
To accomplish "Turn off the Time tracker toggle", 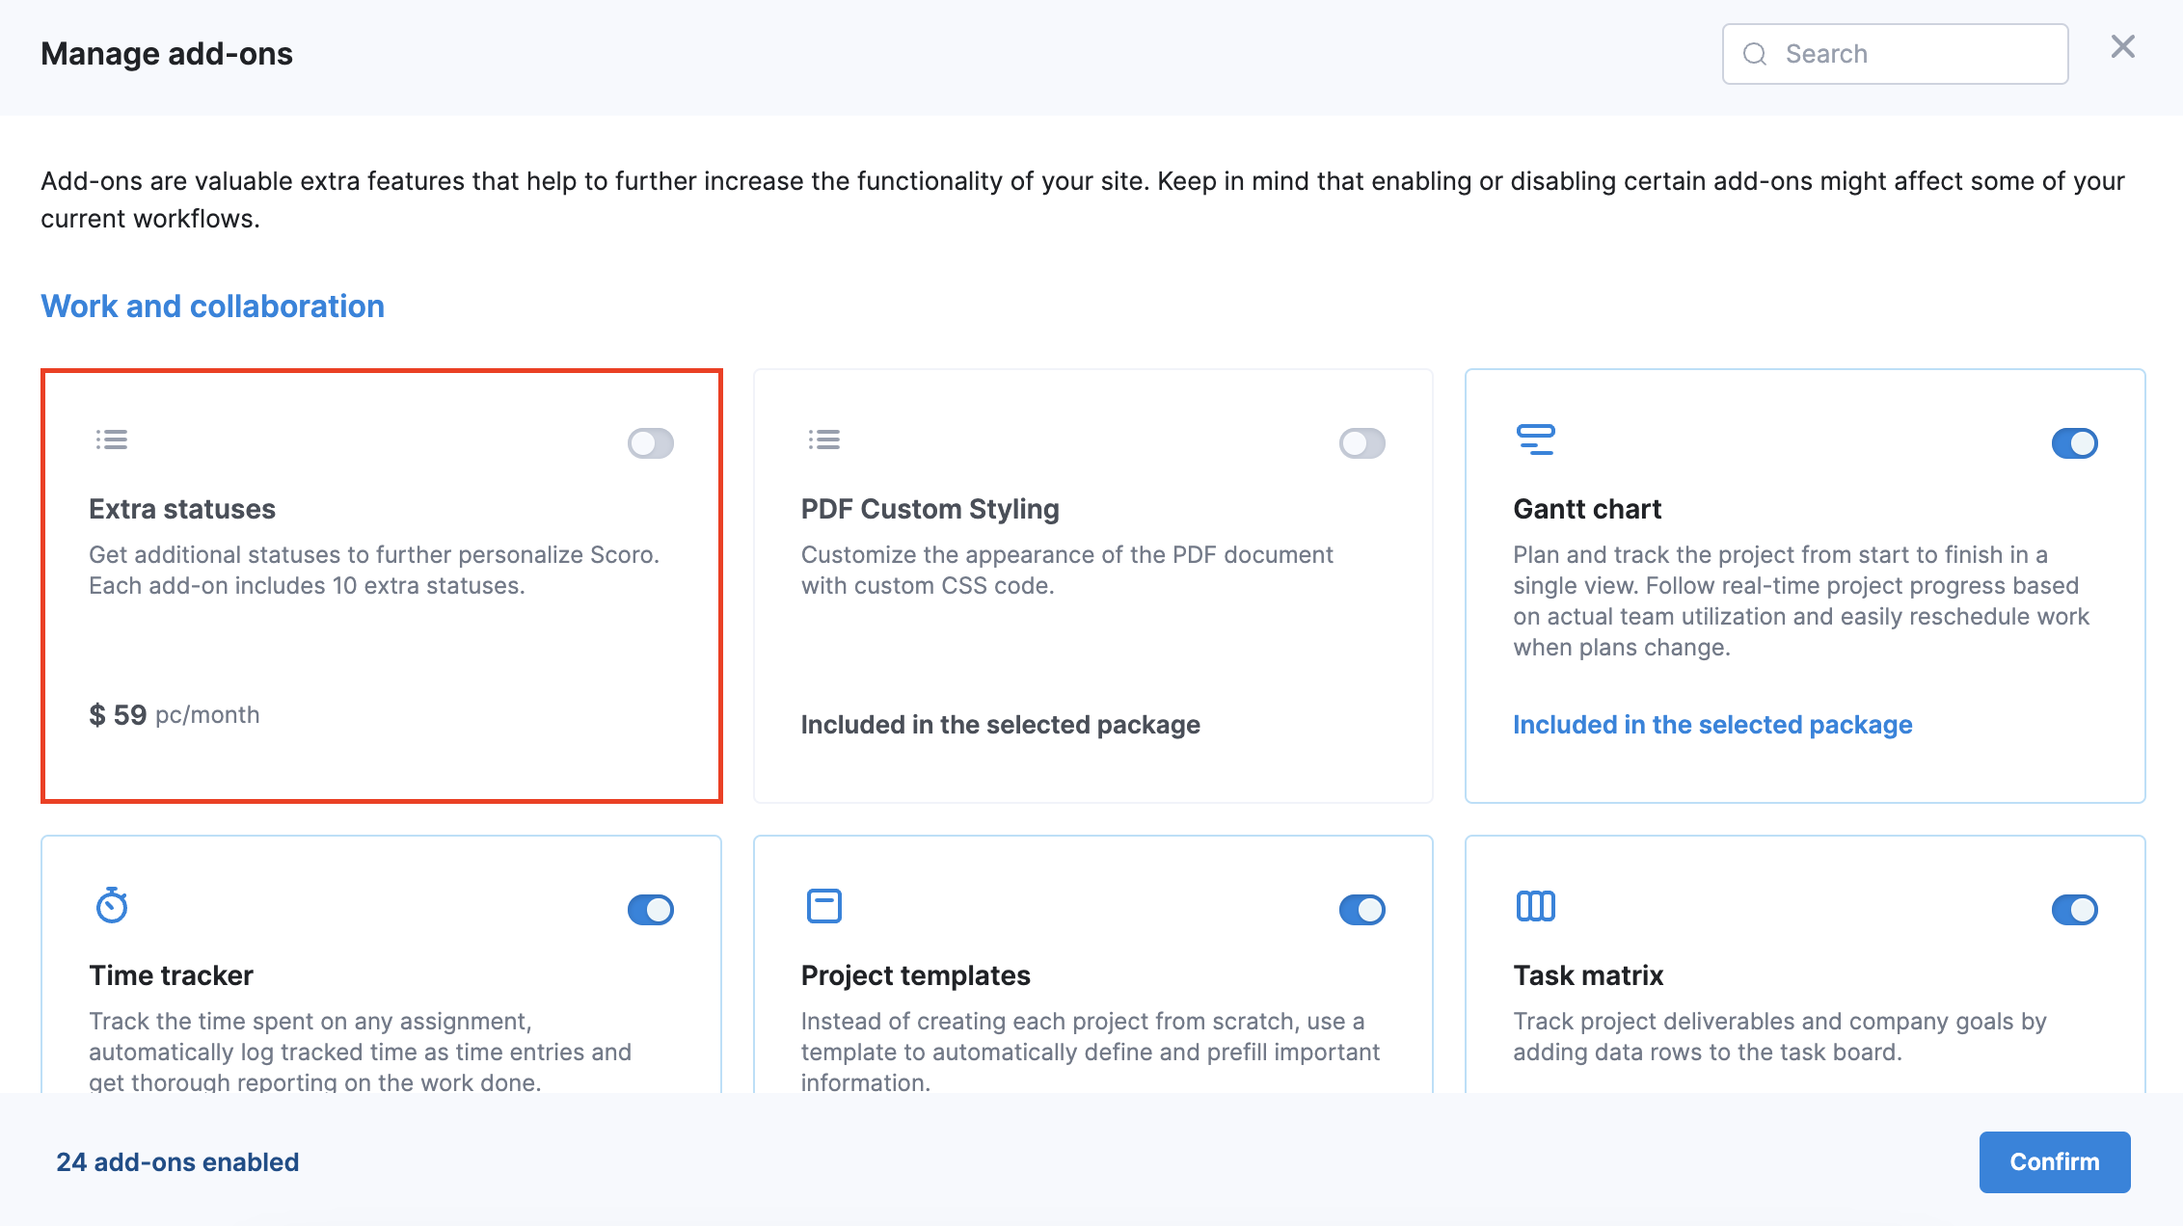I will click(x=651, y=910).
